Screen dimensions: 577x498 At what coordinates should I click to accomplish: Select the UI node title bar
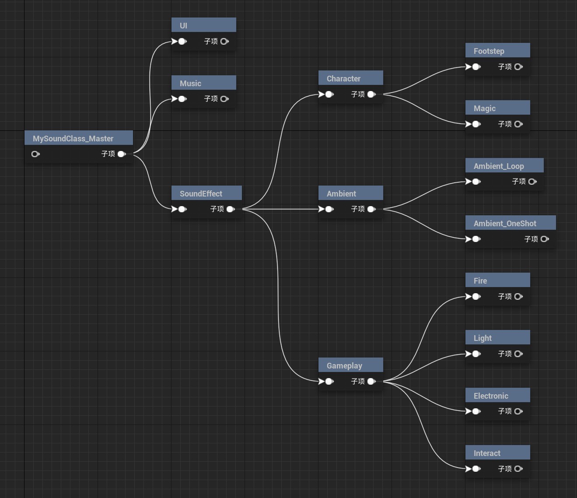click(x=203, y=25)
